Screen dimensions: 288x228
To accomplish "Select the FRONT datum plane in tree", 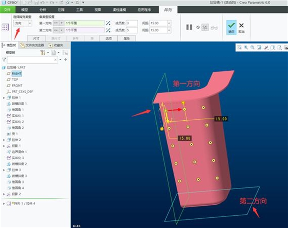I will tap(17, 86).
